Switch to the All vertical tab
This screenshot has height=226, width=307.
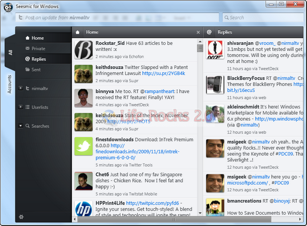click(x=10, y=52)
